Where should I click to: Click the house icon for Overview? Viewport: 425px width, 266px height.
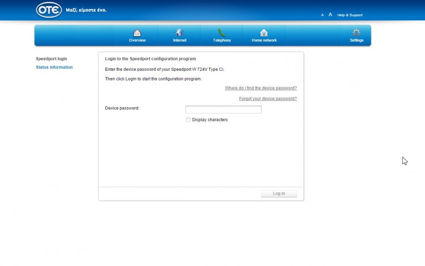(x=137, y=33)
